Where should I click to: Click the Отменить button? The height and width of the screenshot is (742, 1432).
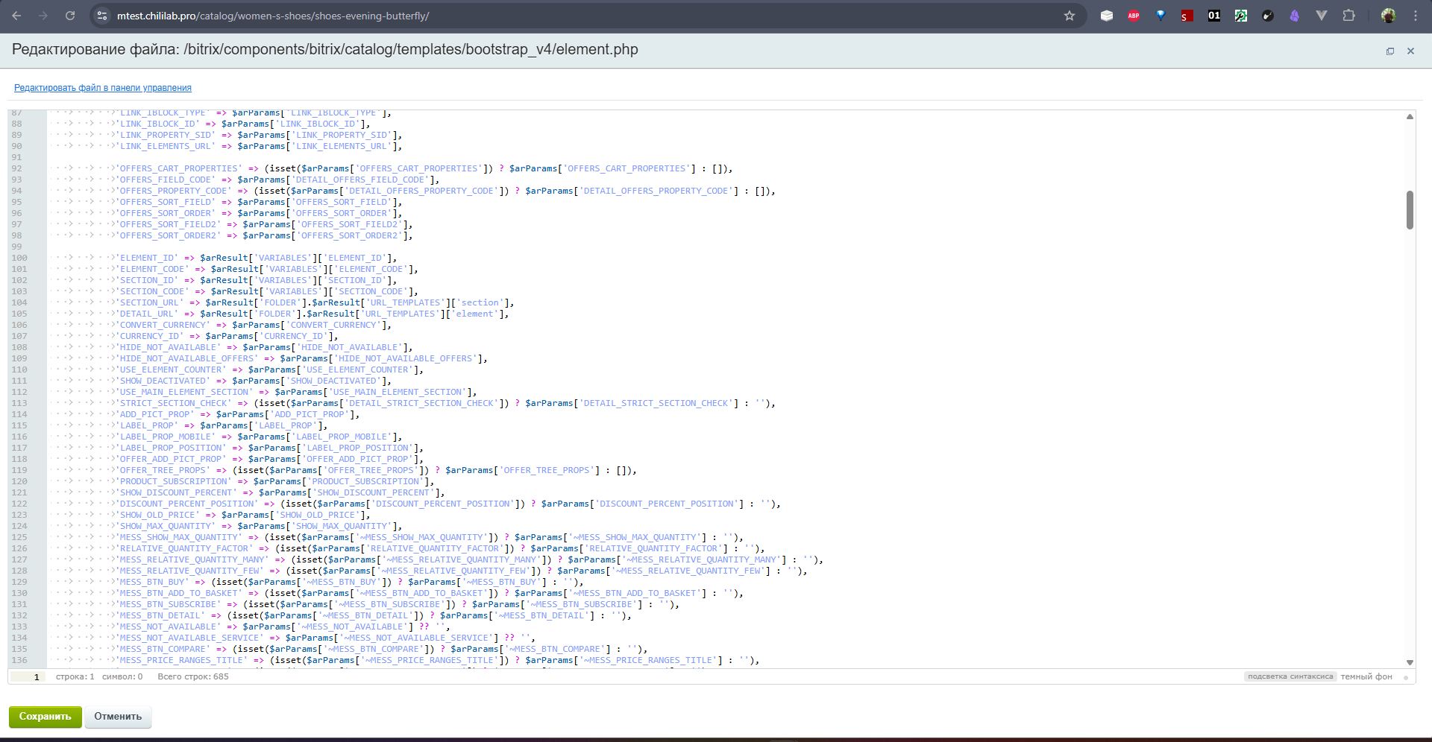(x=118, y=717)
